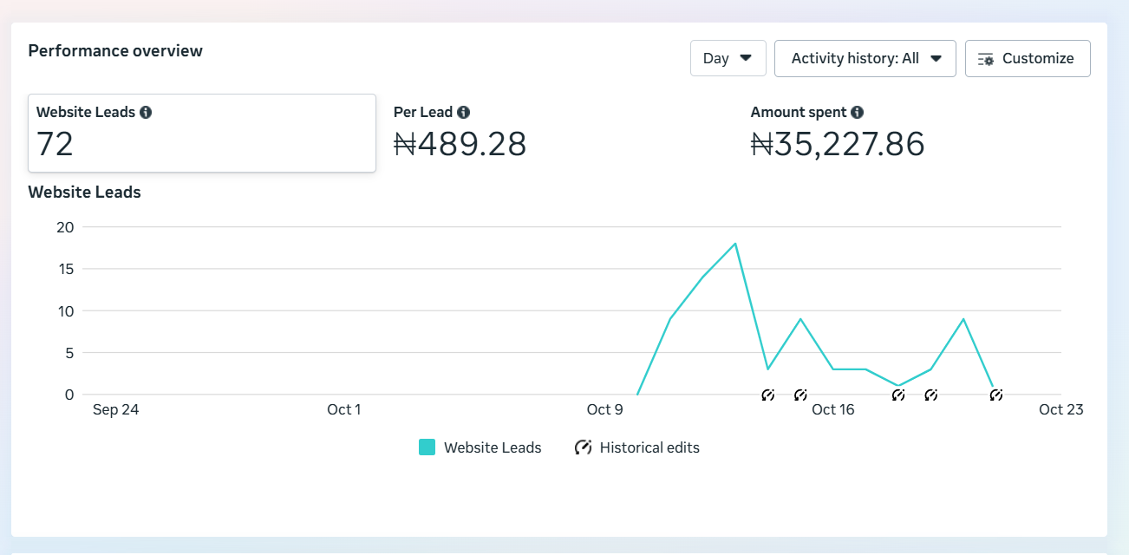Click the Website Leads chart title

[x=84, y=192]
